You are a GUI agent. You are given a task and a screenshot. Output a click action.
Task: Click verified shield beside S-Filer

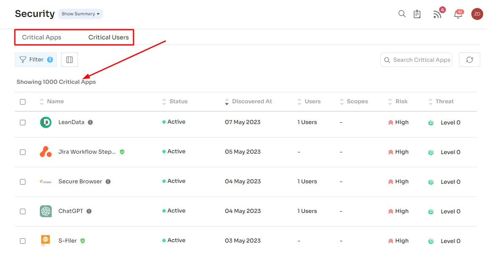coord(83,240)
